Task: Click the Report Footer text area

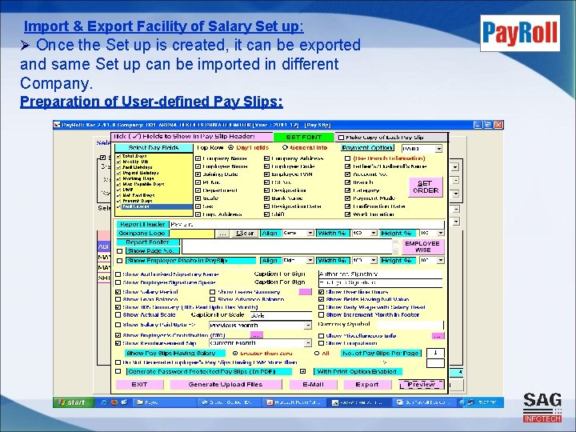Action: (x=287, y=246)
